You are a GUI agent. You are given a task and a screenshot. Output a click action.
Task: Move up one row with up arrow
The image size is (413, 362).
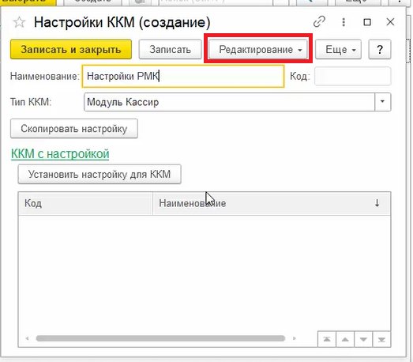[345, 339]
